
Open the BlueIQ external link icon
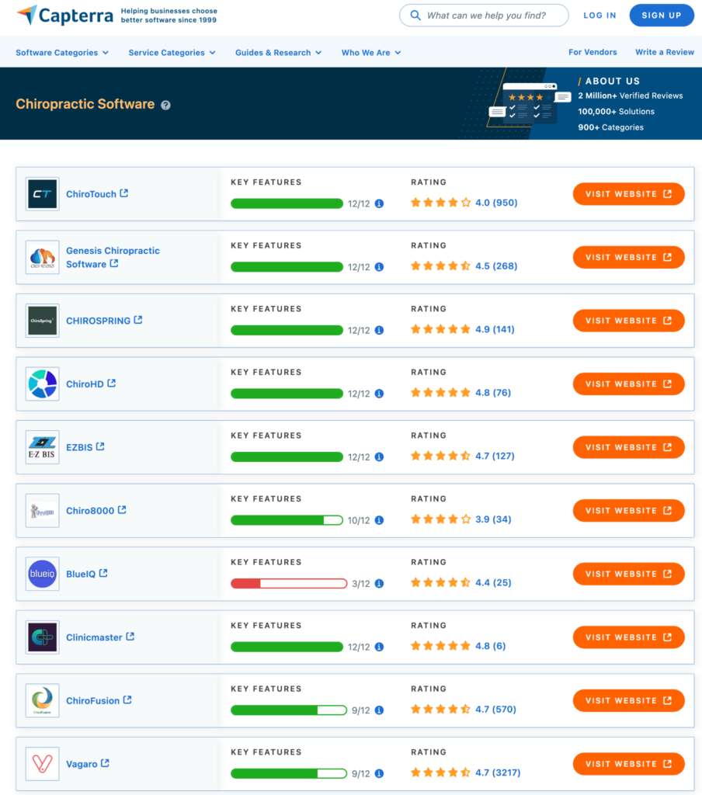[103, 573]
